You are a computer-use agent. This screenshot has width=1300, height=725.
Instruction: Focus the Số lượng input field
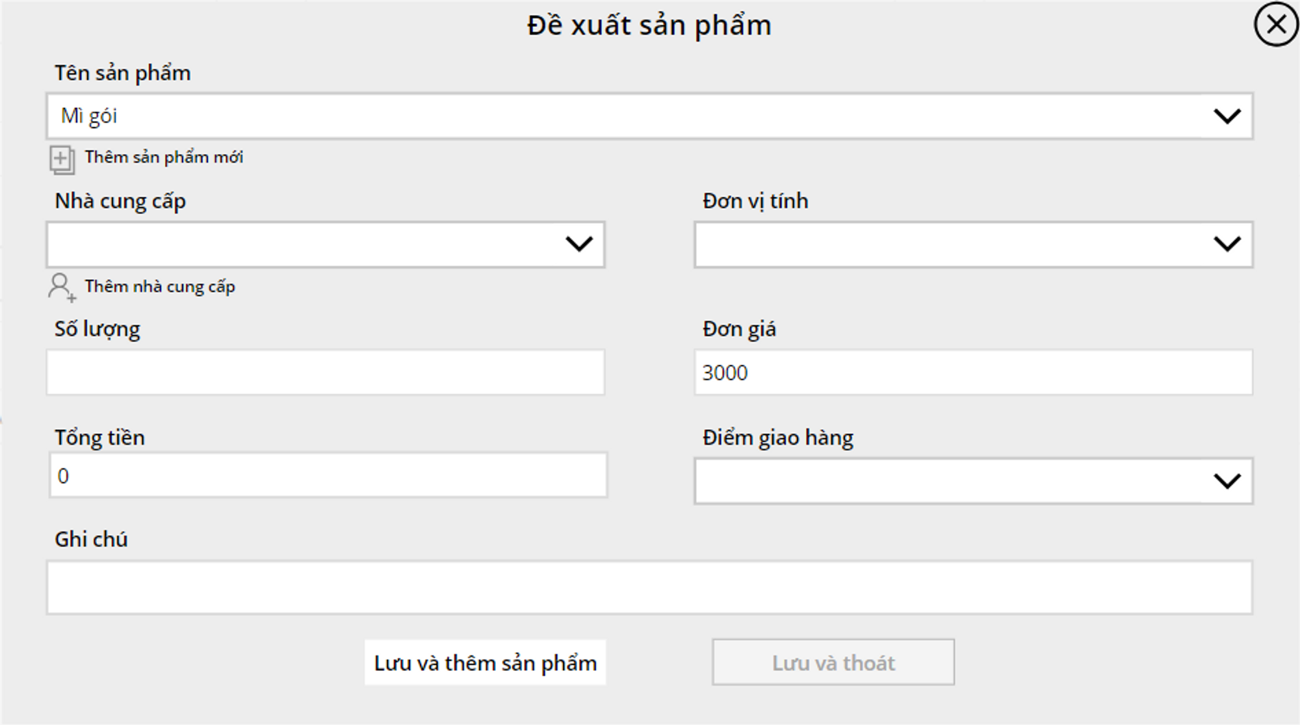point(325,373)
